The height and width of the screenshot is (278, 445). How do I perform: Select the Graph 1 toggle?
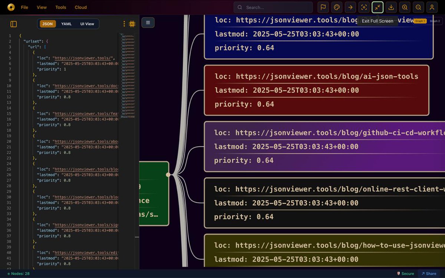pyautogui.click(x=420, y=21)
